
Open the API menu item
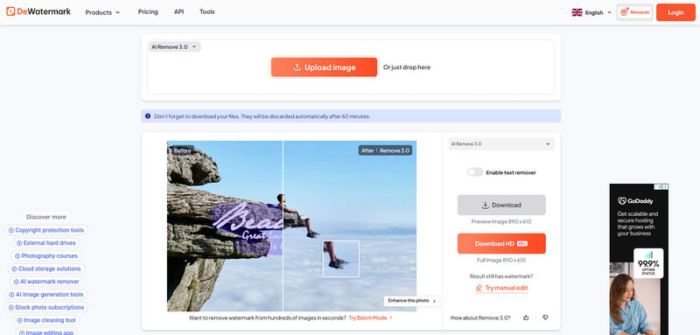click(x=178, y=12)
